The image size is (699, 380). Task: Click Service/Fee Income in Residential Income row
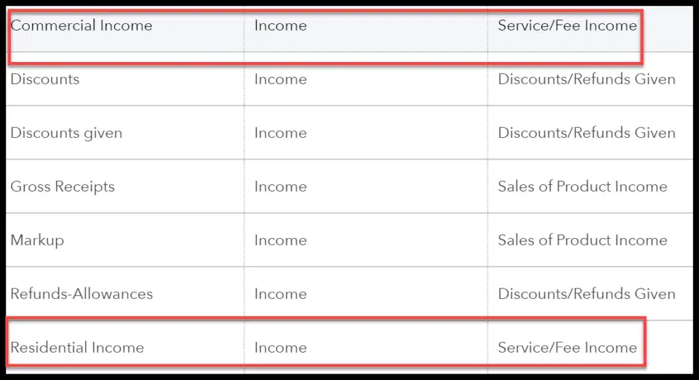point(567,347)
